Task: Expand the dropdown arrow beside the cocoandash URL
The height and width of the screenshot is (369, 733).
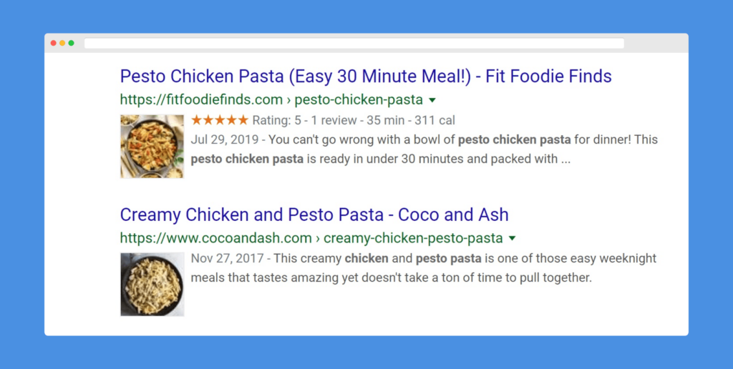Action: (513, 238)
